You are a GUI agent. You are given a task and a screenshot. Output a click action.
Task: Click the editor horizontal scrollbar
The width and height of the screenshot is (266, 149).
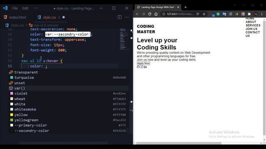[64, 143]
